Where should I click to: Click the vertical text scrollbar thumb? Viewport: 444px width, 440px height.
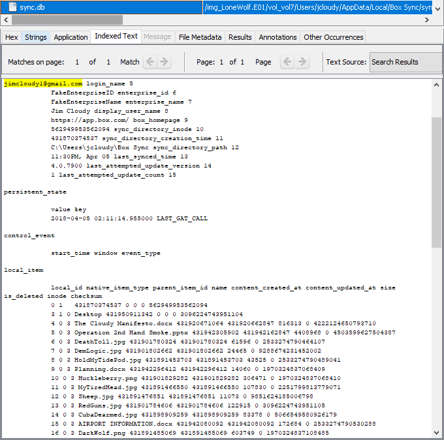[436, 183]
